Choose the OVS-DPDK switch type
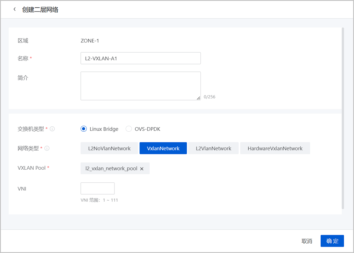This screenshot has width=354, height=253. (x=129, y=129)
